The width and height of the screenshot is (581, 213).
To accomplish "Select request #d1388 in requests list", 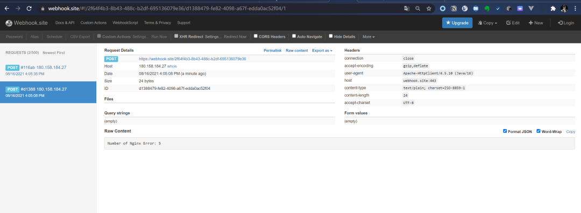I will click(x=48, y=92).
